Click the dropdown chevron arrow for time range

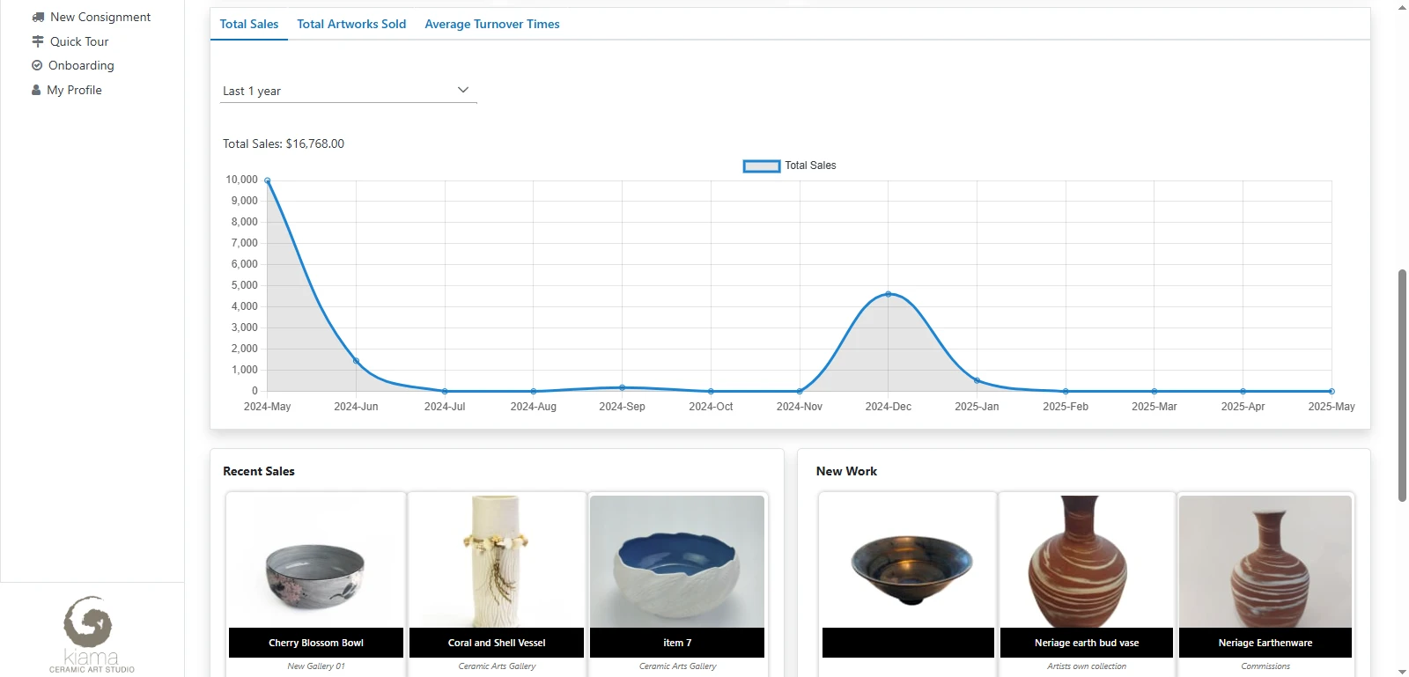(x=463, y=90)
